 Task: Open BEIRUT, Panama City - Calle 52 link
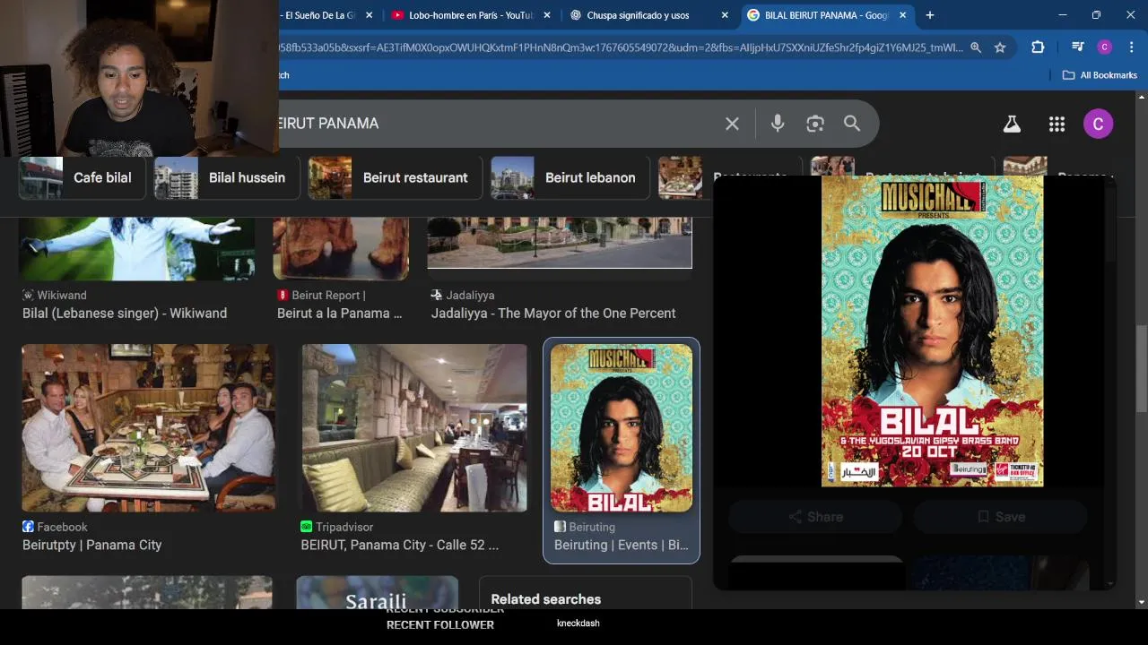point(400,545)
